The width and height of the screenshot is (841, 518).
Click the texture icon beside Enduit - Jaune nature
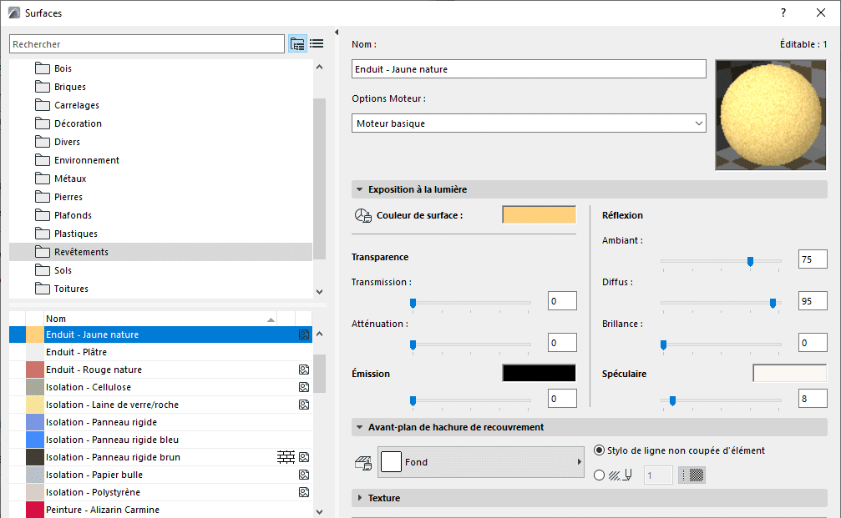(302, 334)
